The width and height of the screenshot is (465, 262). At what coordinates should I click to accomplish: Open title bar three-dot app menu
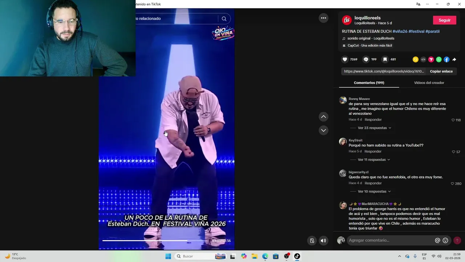point(428,4)
